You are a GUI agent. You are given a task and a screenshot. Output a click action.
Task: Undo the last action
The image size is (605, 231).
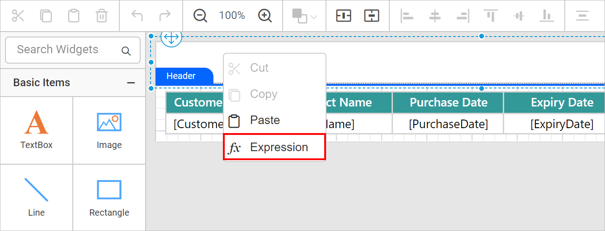pyautogui.click(x=137, y=16)
